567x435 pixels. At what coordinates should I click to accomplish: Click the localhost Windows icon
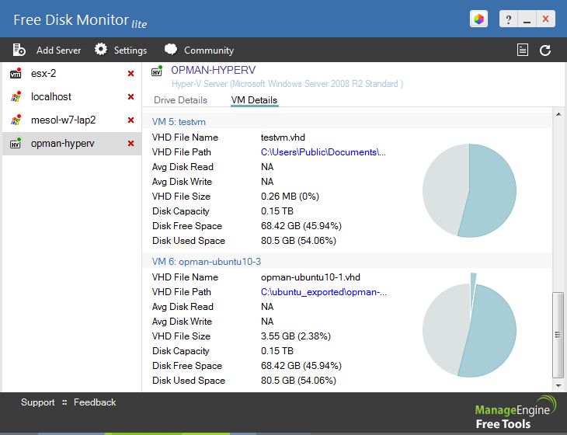point(16,96)
